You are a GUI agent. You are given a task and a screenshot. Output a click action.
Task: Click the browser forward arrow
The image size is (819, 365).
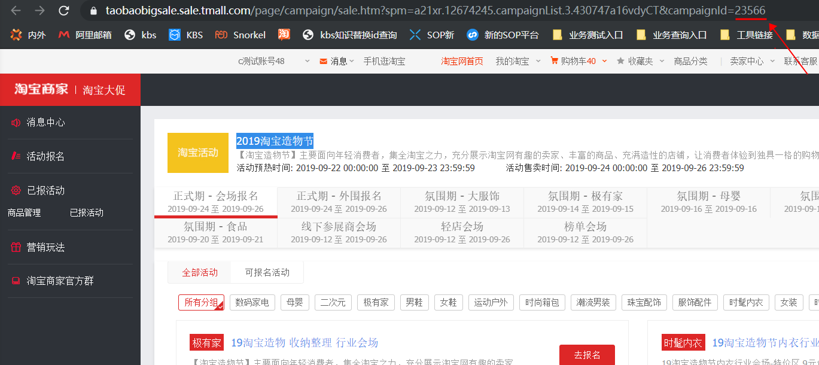[x=40, y=11]
